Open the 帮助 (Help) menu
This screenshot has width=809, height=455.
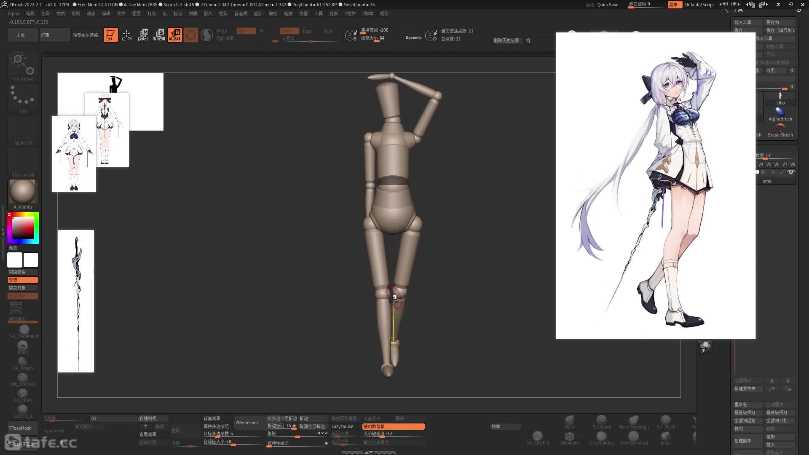(384, 13)
